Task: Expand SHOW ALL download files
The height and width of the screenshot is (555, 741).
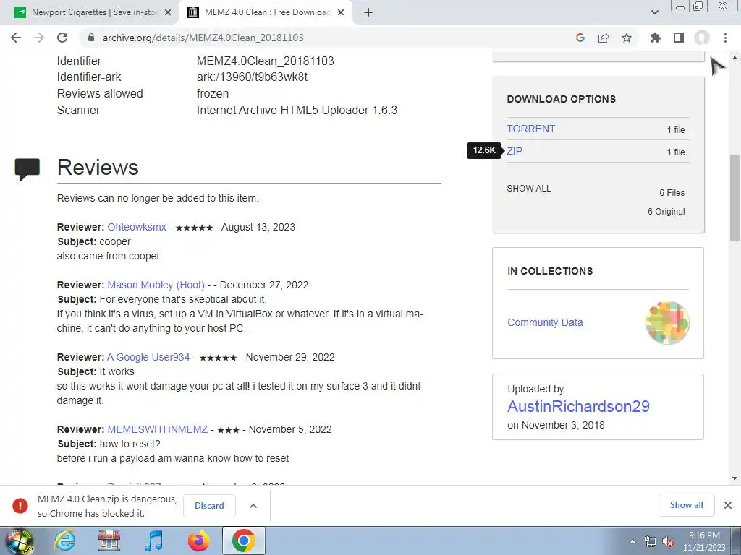Action: point(529,189)
